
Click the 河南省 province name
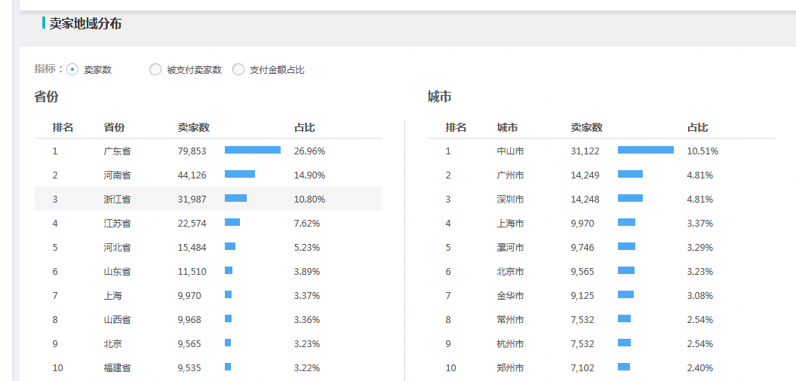click(x=117, y=175)
